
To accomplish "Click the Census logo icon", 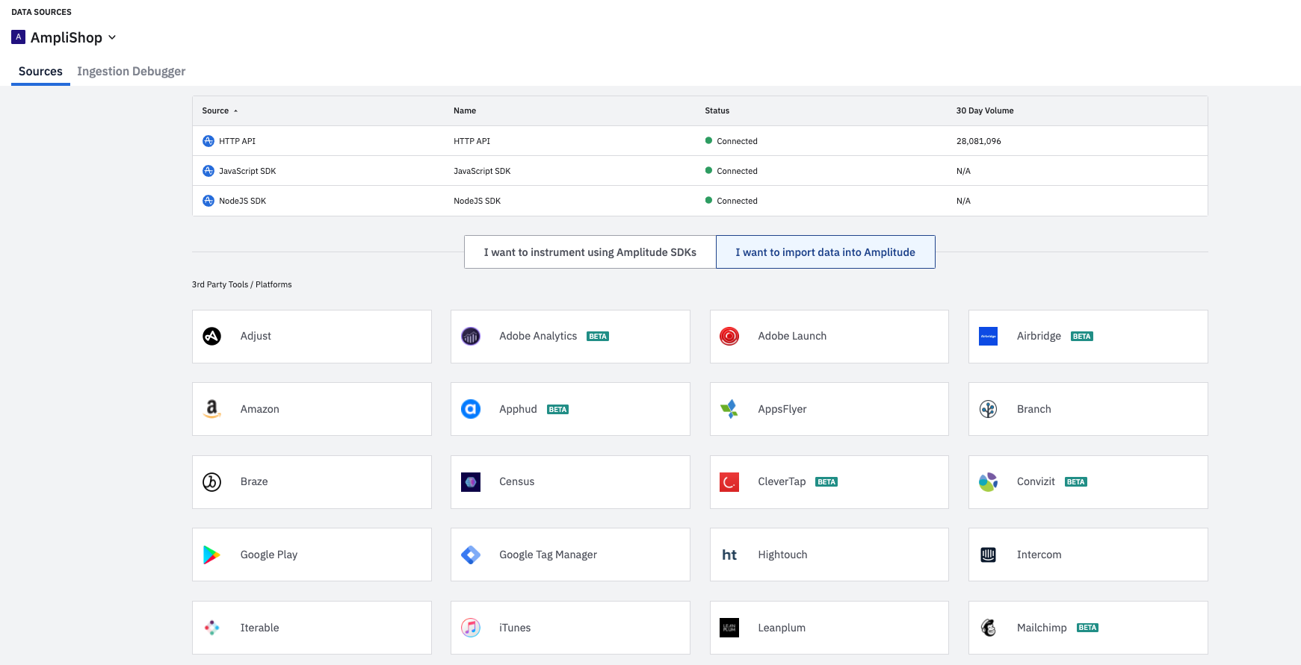I will click(x=471, y=482).
